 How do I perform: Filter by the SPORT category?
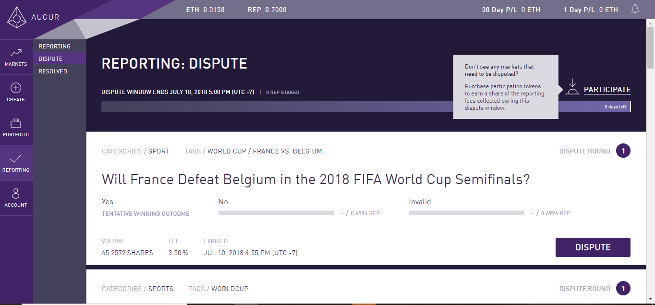[x=158, y=151]
